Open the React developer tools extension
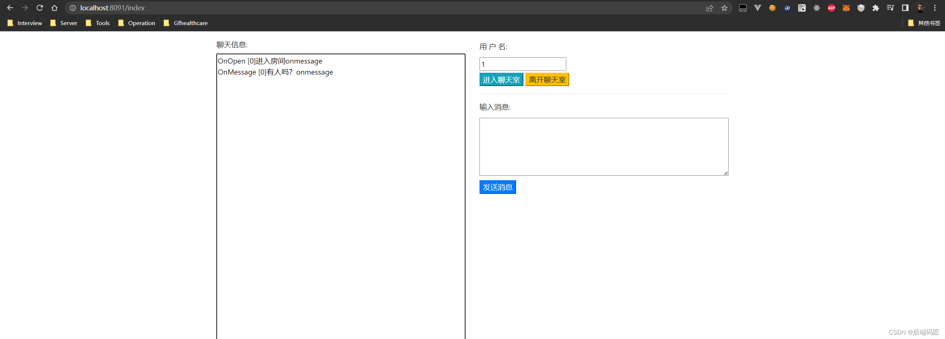Viewport: 945px width, 339px height. 817,8
